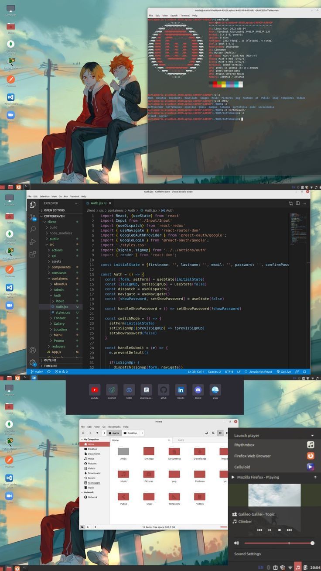Expand the OUTLINE section in the VS Code sidebar
The height and width of the screenshot is (571, 321).
click(50, 360)
